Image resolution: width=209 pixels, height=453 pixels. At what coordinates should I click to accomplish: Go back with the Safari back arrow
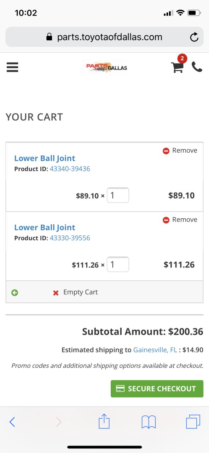(12, 422)
